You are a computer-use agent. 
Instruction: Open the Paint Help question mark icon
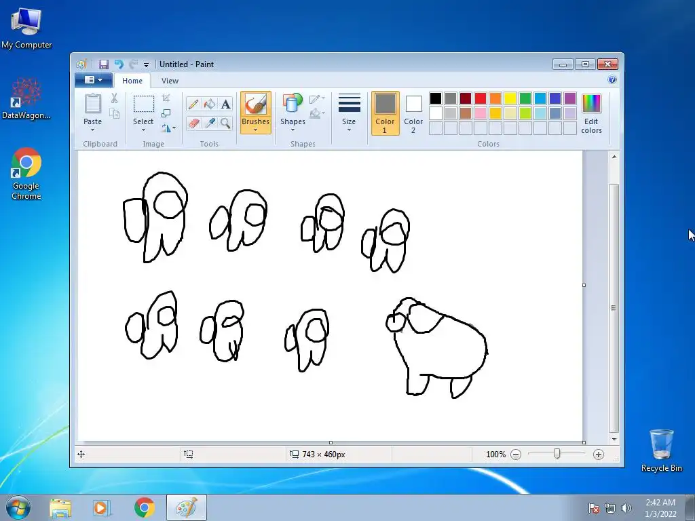(x=612, y=80)
